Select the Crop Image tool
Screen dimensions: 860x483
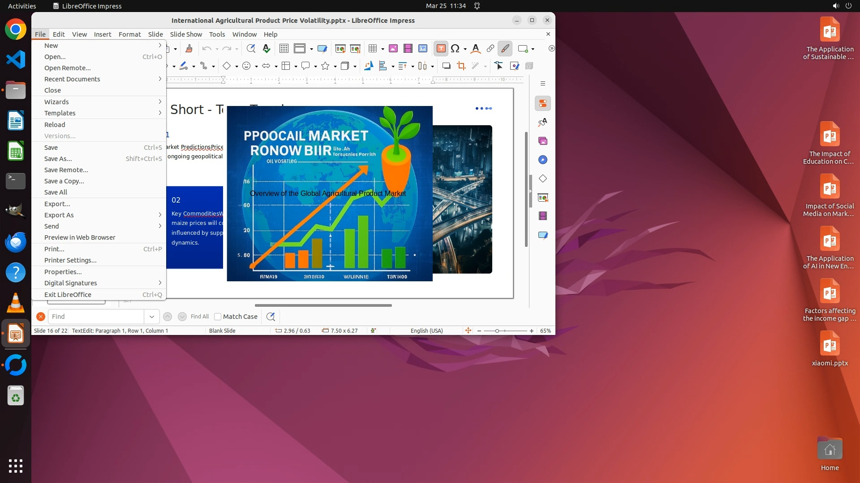click(x=461, y=66)
